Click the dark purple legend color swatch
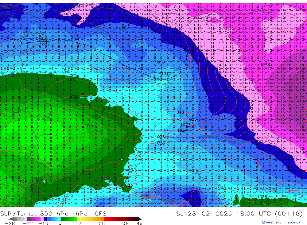This screenshot has width=307, height=225. (x=29, y=219)
